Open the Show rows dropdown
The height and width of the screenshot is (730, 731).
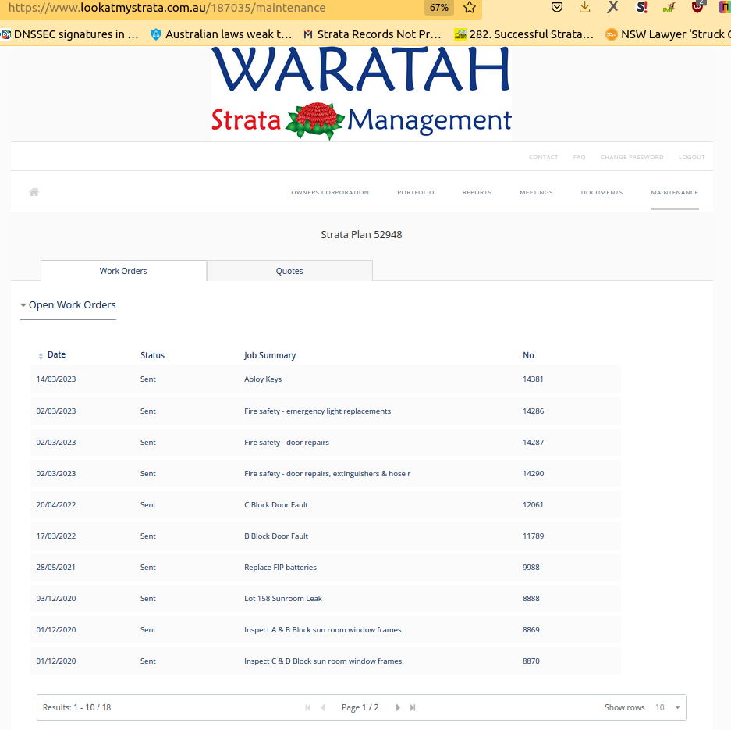668,707
